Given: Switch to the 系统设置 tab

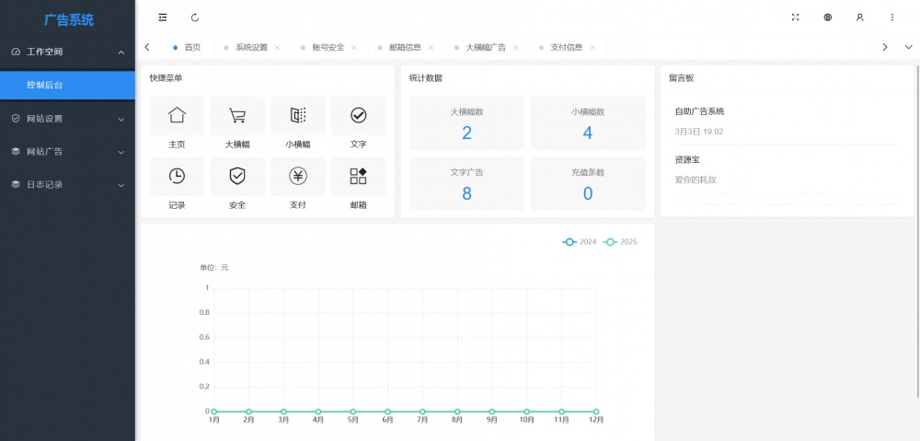Looking at the screenshot, I should [250, 47].
